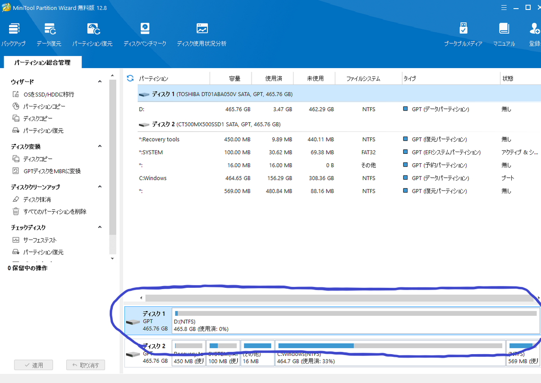The height and width of the screenshot is (383, 541).
Task: Click ブート status in C:Windows row
Action: pyautogui.click(x=508, y=178)
